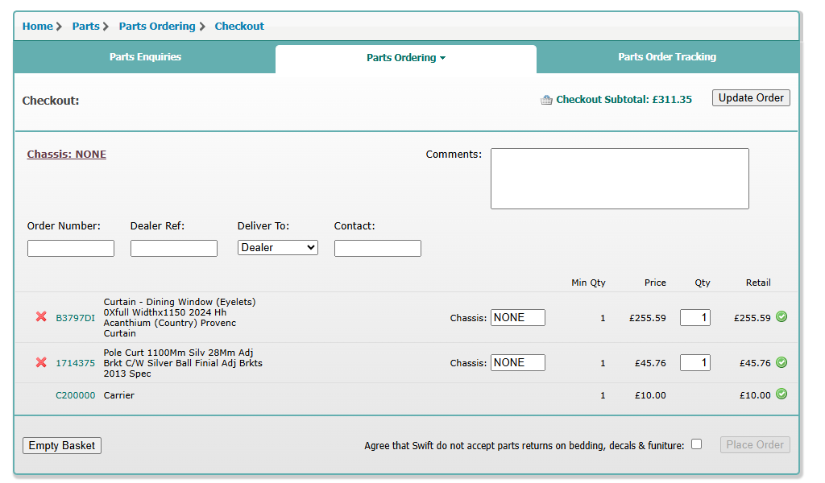The image size is (825, 483).
Task: Click the Empty Basket button
Action: pos(62,445)
